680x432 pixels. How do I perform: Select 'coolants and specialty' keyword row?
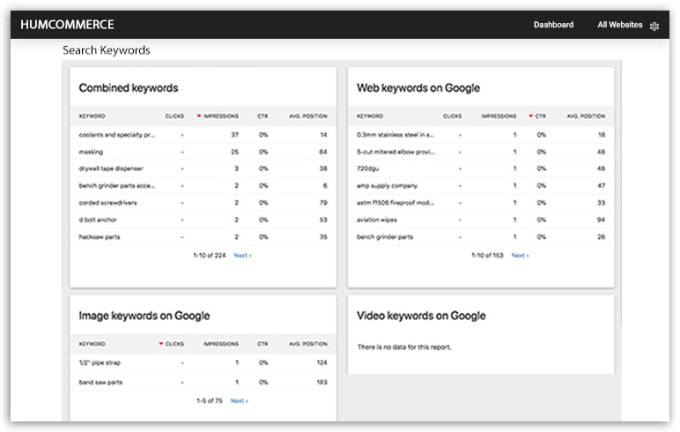click(x=116, y=135)
